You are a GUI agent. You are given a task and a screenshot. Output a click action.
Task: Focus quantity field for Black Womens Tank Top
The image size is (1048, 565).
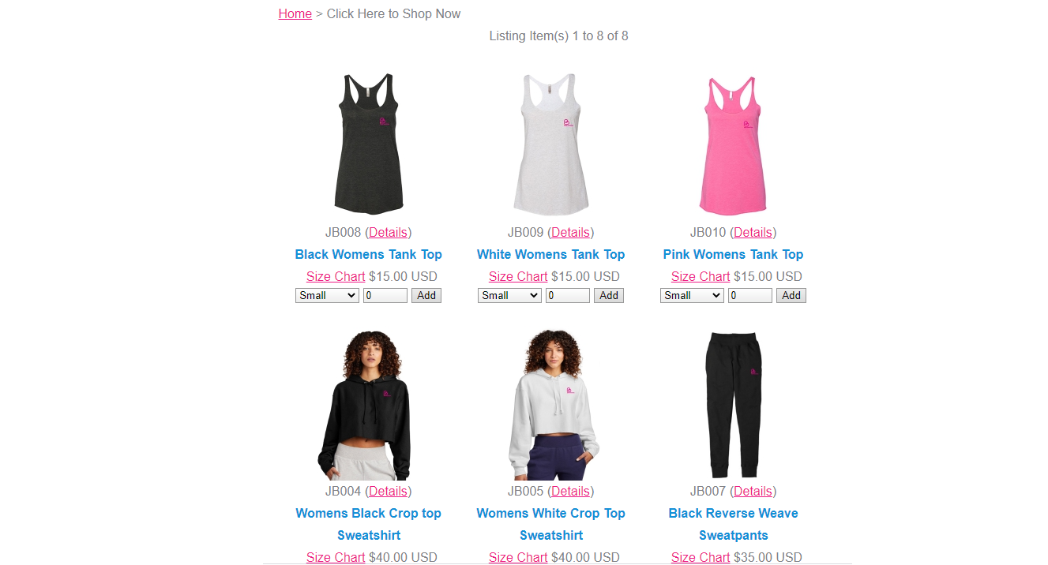(x=385, y=295)
